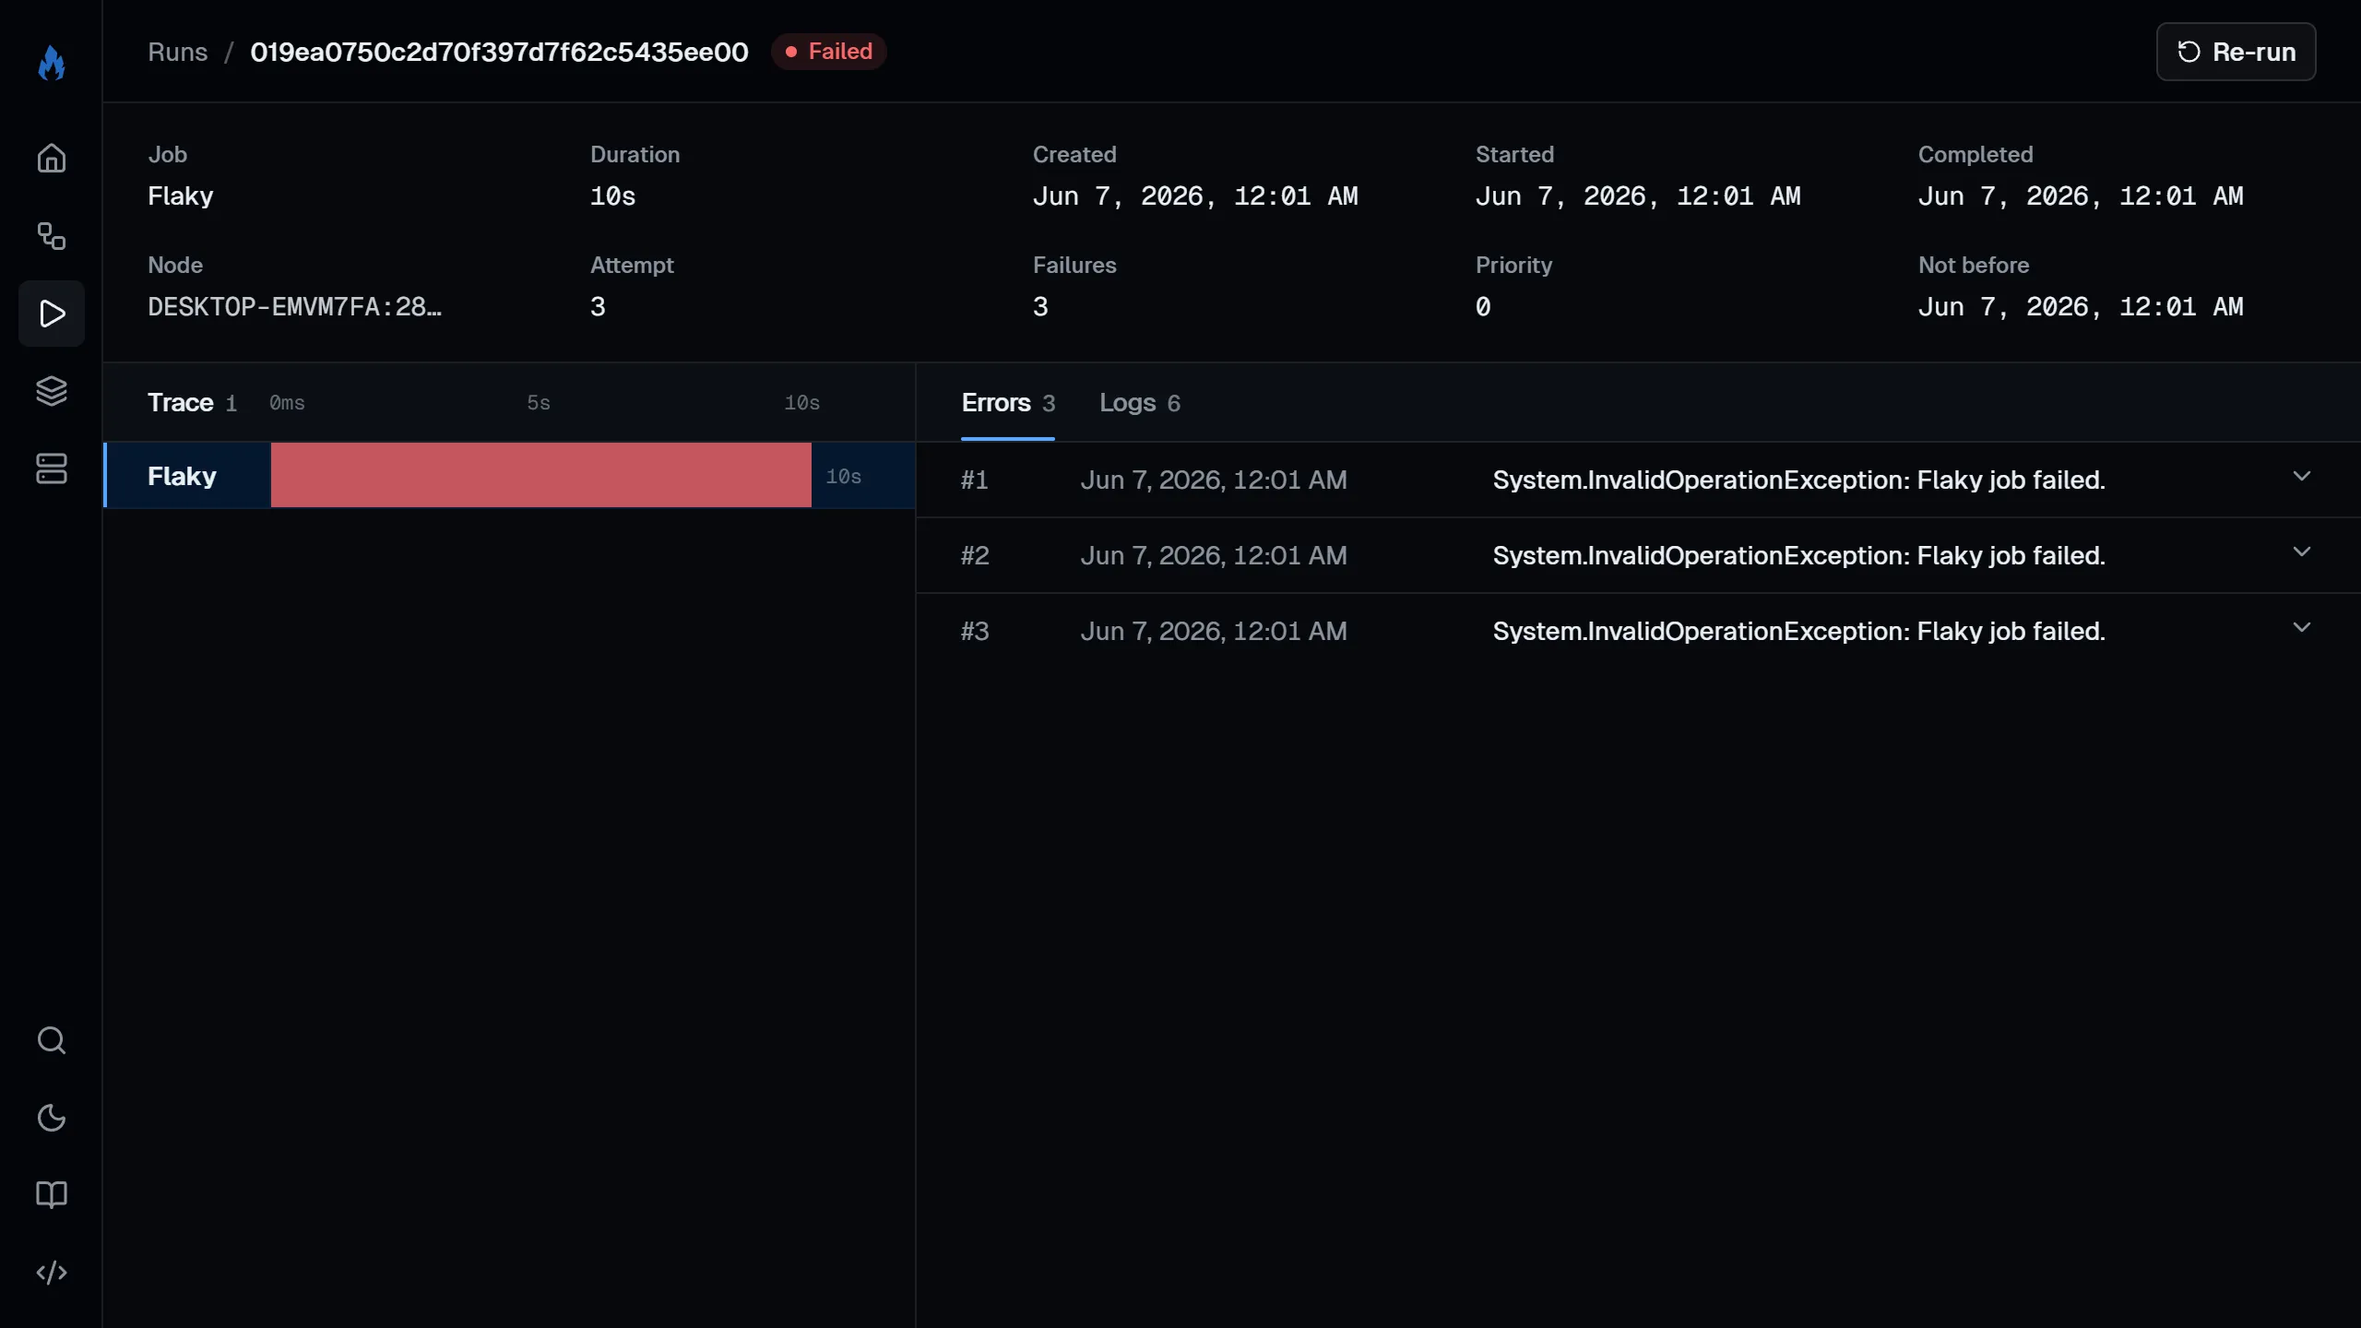The width and height of the screenshot is (2361, 1328).
Task: Click error #3 message text
Action: [x=1798, y=631]
